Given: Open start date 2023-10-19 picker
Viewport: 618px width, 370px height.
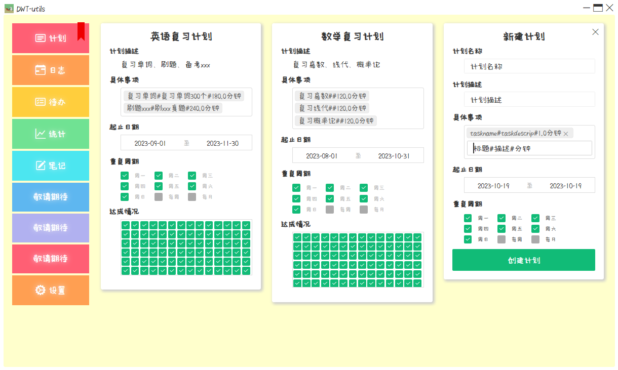Looking at the screenshot, I should click(493, 186).
